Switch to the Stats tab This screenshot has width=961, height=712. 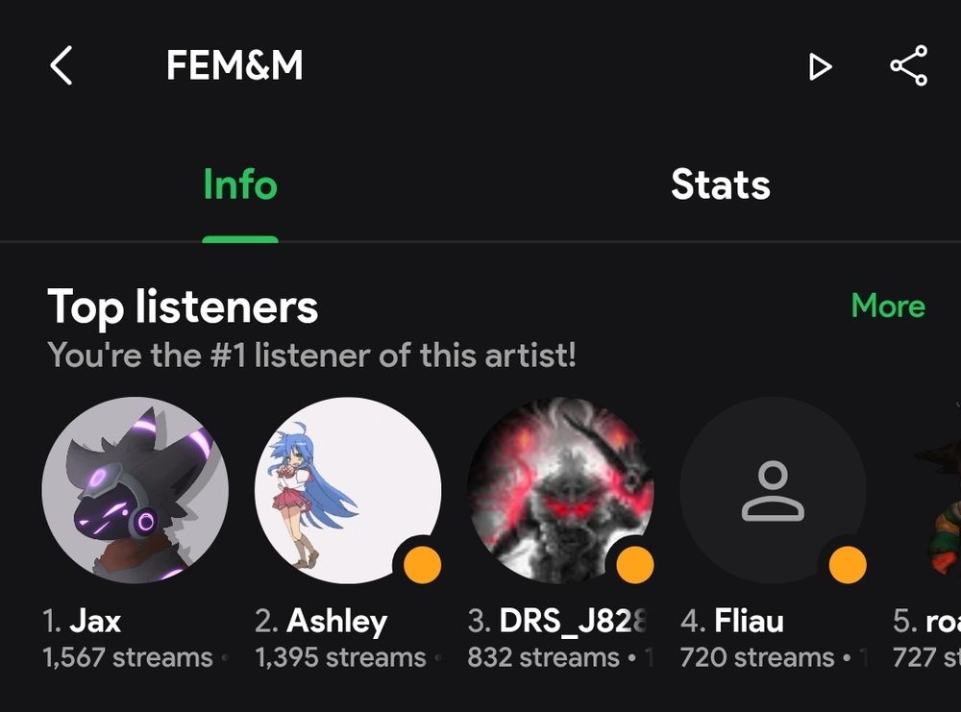coord(720,184)
